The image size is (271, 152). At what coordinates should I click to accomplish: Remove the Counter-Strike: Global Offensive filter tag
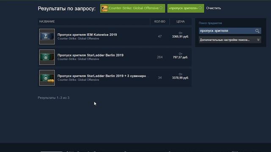click(x=161, y=8)
